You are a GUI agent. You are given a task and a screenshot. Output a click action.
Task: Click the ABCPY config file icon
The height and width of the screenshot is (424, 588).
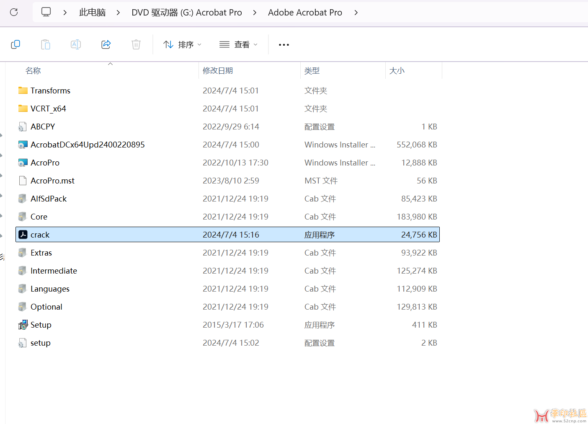coord(23,127)
